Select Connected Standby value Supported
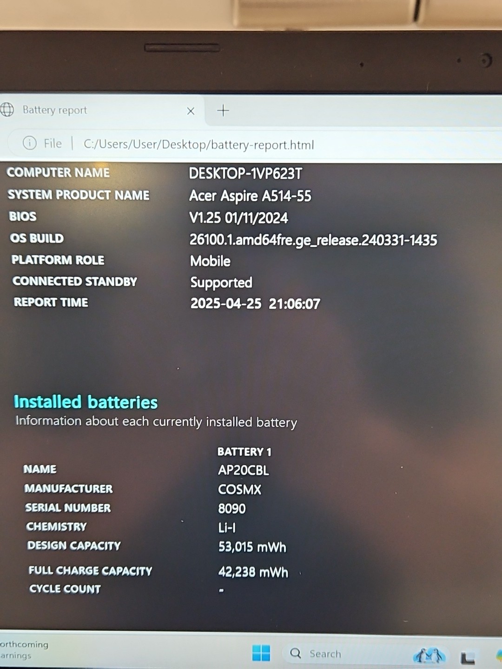 221,282
